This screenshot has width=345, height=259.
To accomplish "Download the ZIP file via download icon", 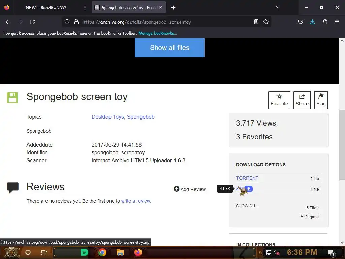I will 248,189.
